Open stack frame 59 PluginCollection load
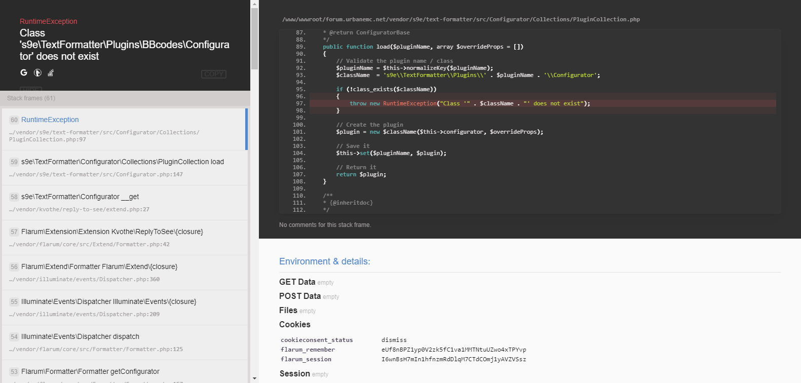Image resolution: width=801 pixels, height=383 pixels. tap(123, 162)
